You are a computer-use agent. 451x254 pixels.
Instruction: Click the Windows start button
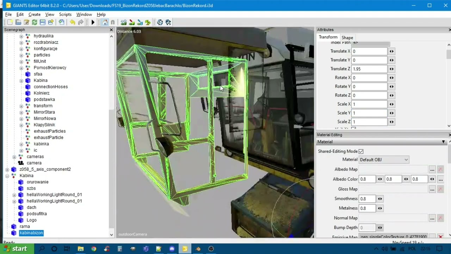click(x=17, y=249)
